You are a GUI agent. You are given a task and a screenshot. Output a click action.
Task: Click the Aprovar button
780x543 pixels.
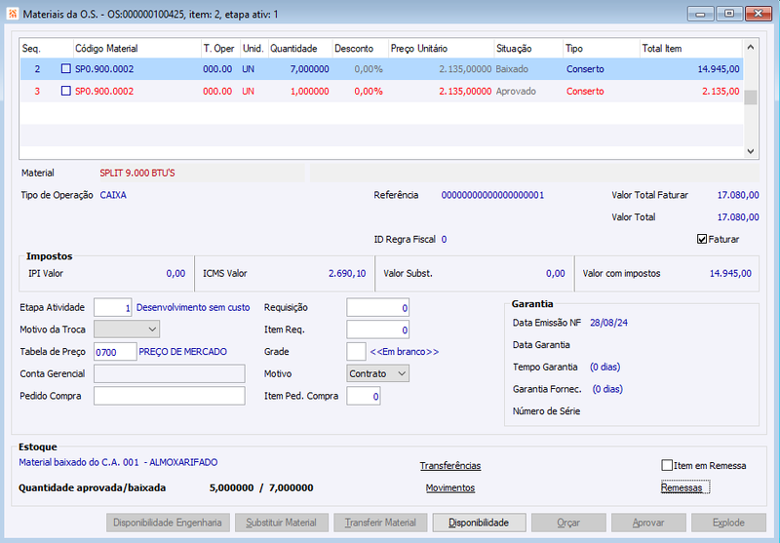click(648, 523)
